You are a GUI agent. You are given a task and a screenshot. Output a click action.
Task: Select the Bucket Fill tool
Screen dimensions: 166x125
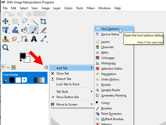(x=24, y=30)
